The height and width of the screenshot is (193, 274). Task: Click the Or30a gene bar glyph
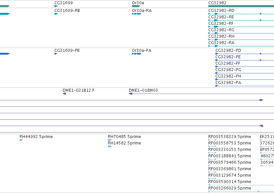coord(136,6)
